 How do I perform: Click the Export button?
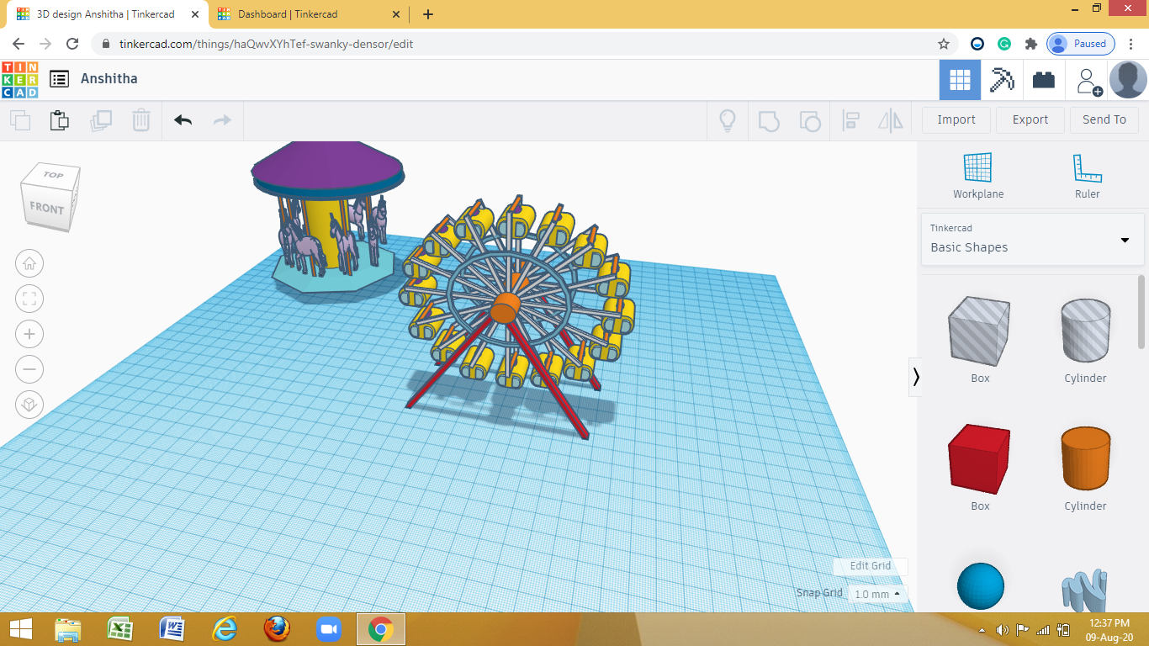1030,119
